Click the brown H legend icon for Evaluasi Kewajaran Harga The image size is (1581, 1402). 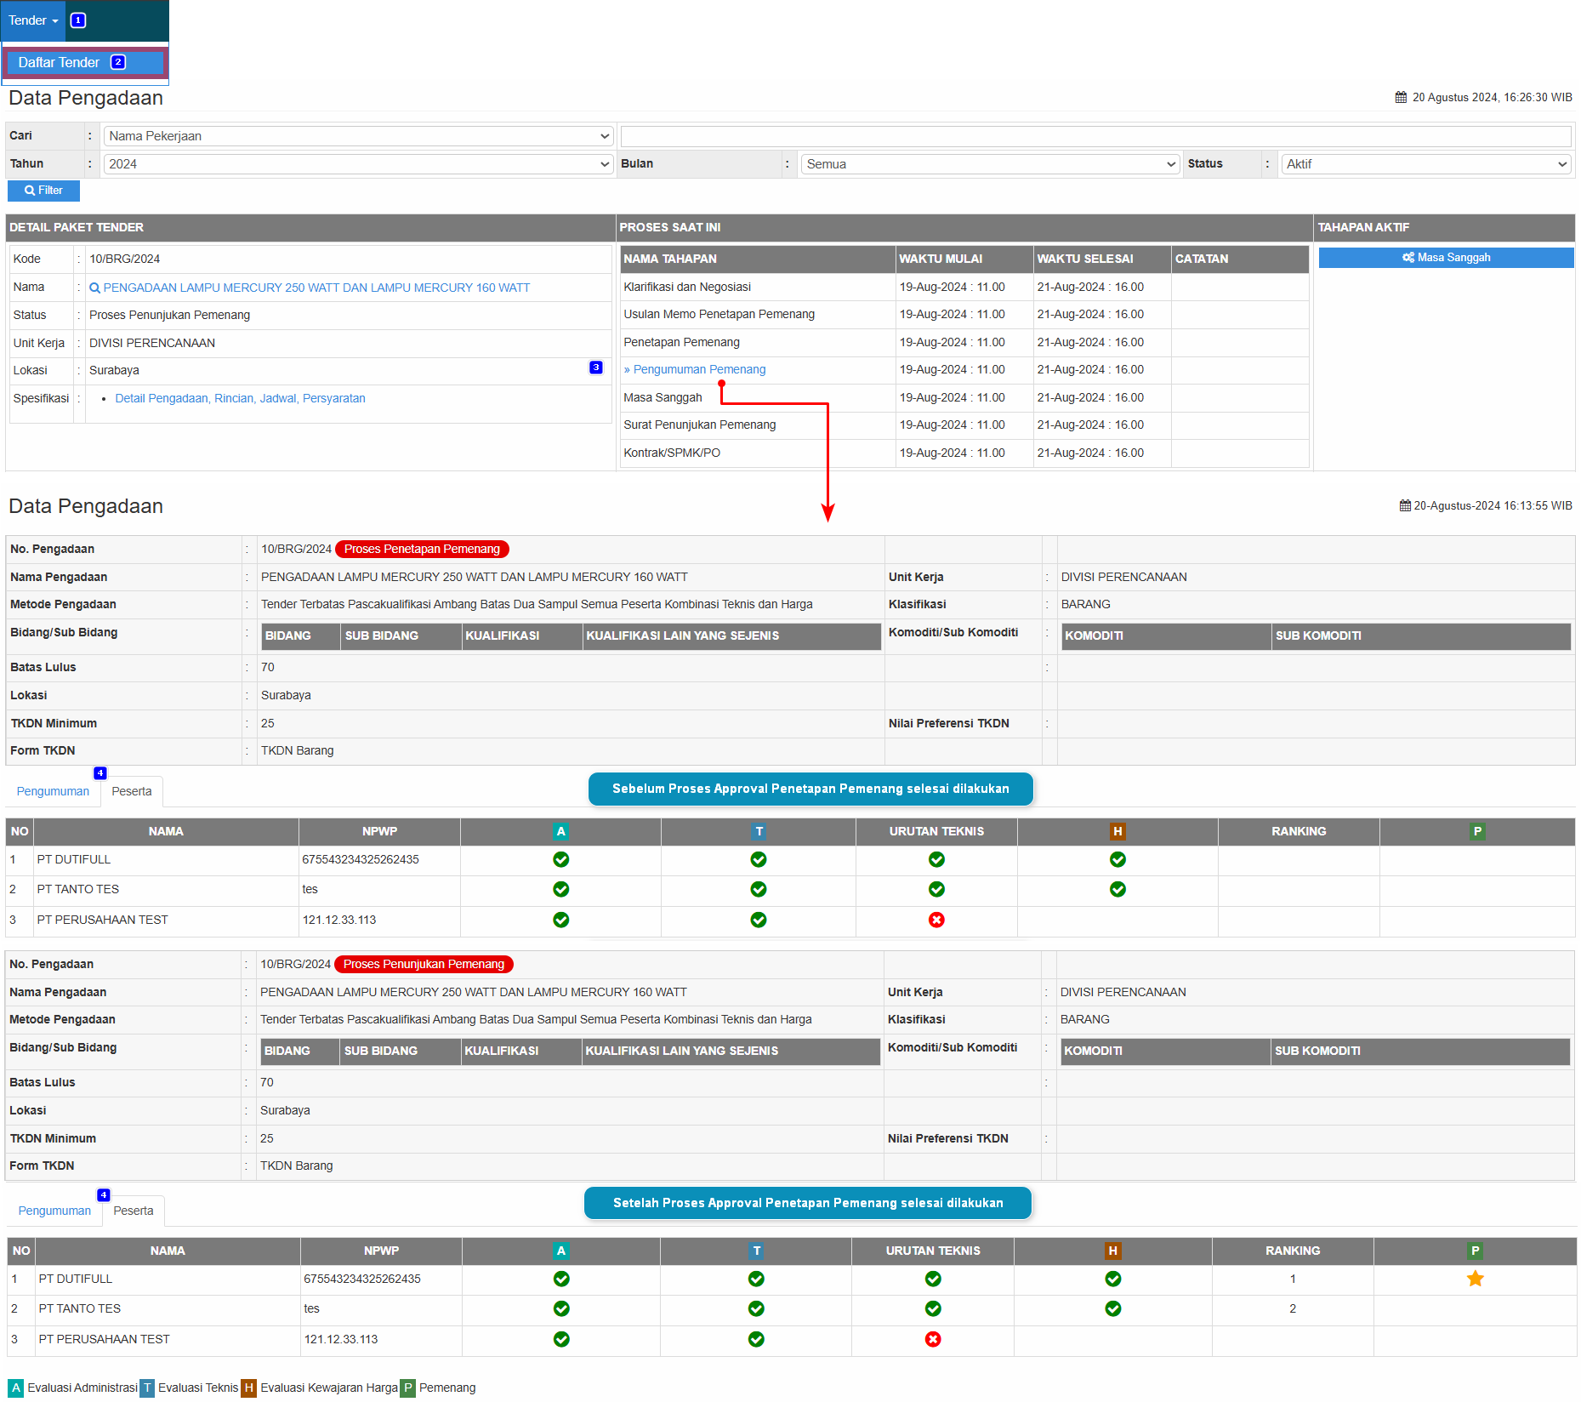point(248,1388)
